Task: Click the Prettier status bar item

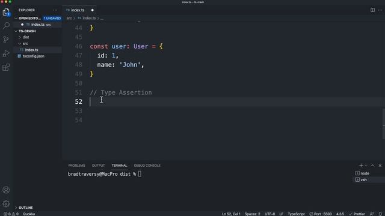Action: pos(357,214)
